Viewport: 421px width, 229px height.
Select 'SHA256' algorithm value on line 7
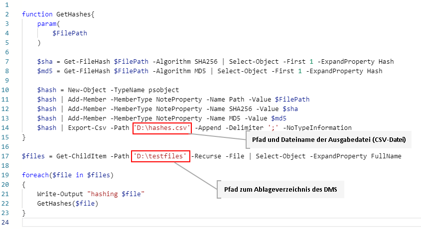tap(206, 62)
